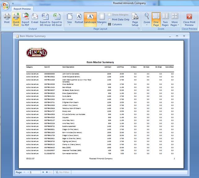This screenshot has height=178, width=199.
Task: Enable Print Data Only checkbox
Action: [x=109, y=20]
